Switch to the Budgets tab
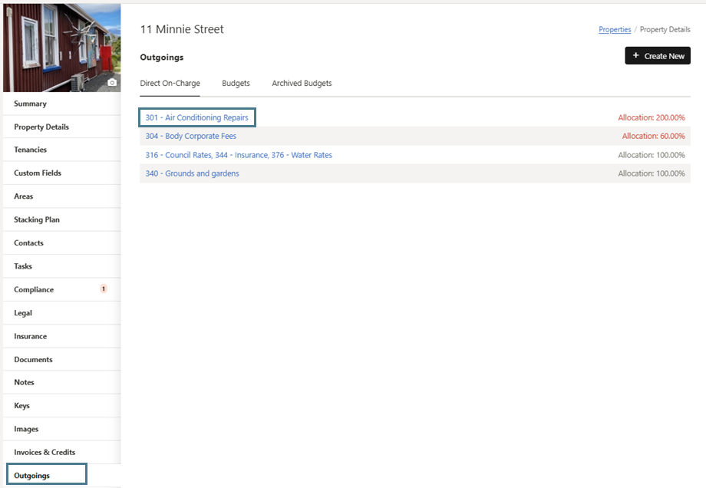The height and width of the screenshot is (488, 706). coord(236,84)
